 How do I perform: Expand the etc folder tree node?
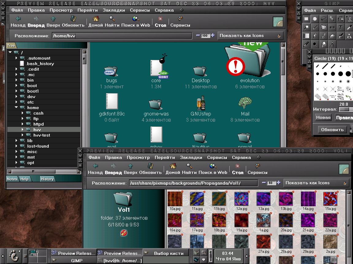pos(16,102)
